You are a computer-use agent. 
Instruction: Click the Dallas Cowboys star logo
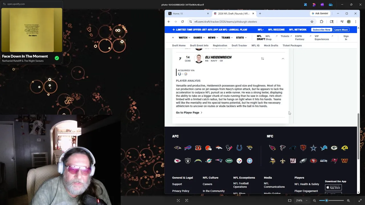point(313,148)
